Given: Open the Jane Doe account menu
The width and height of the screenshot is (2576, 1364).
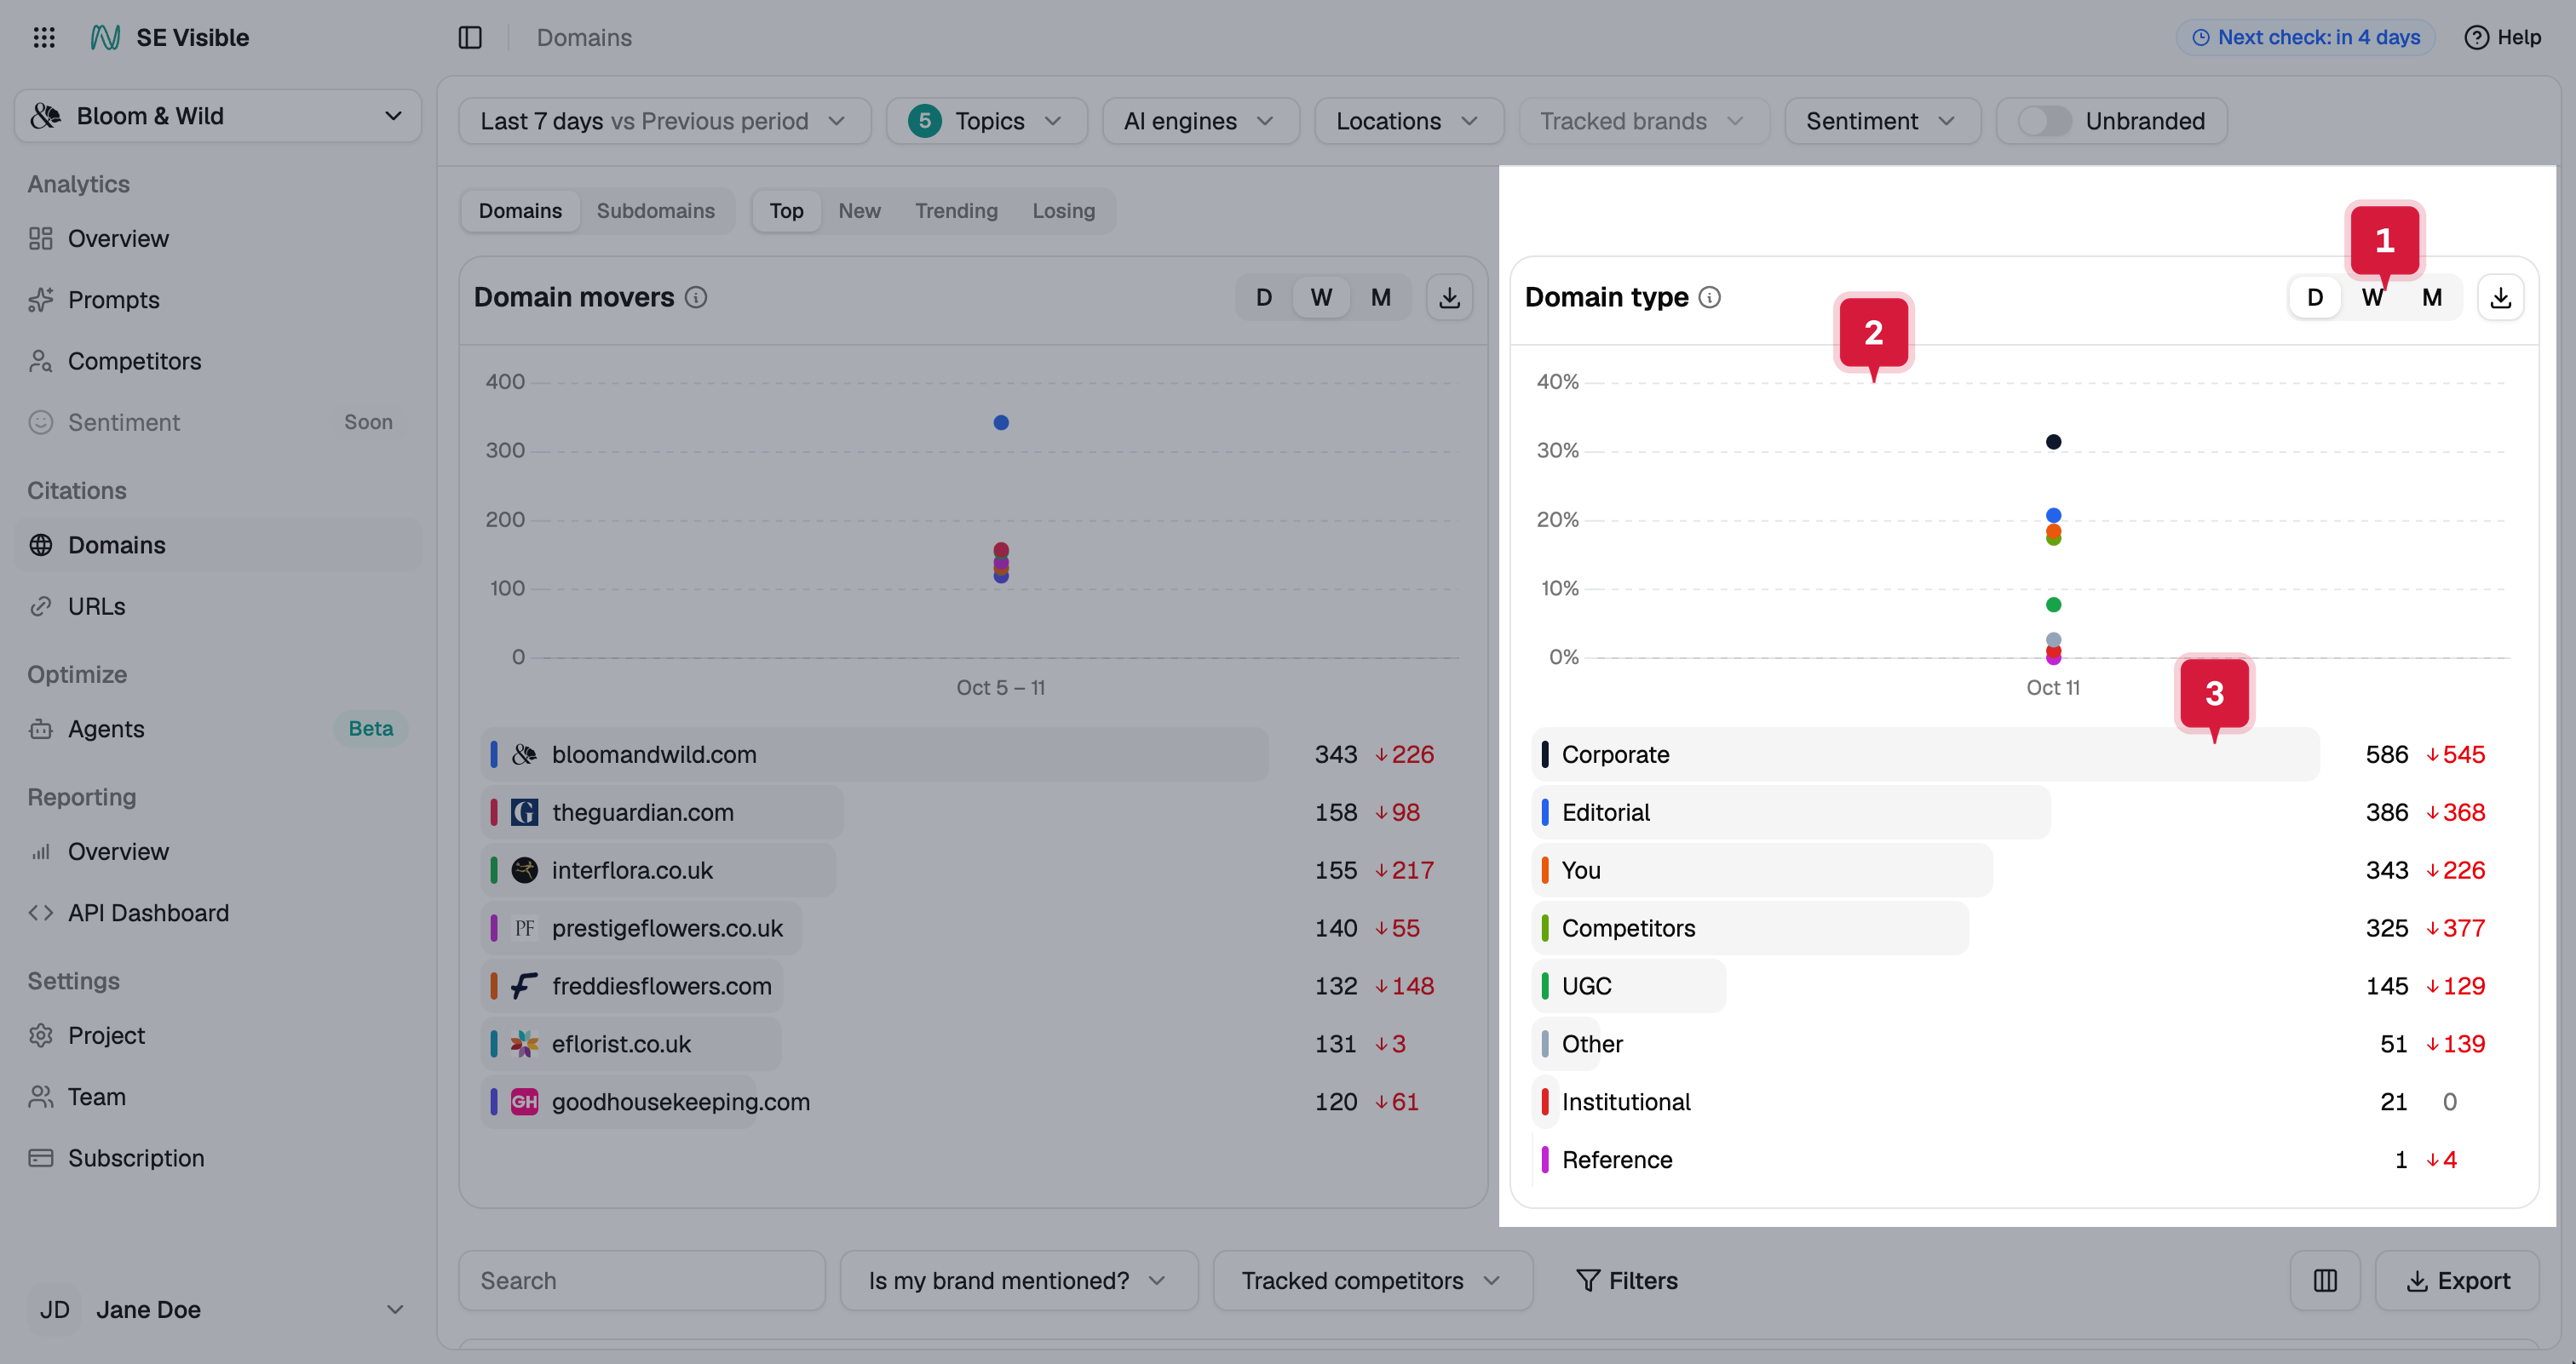Looking at the screenshot, I should tap(217, 1310).
